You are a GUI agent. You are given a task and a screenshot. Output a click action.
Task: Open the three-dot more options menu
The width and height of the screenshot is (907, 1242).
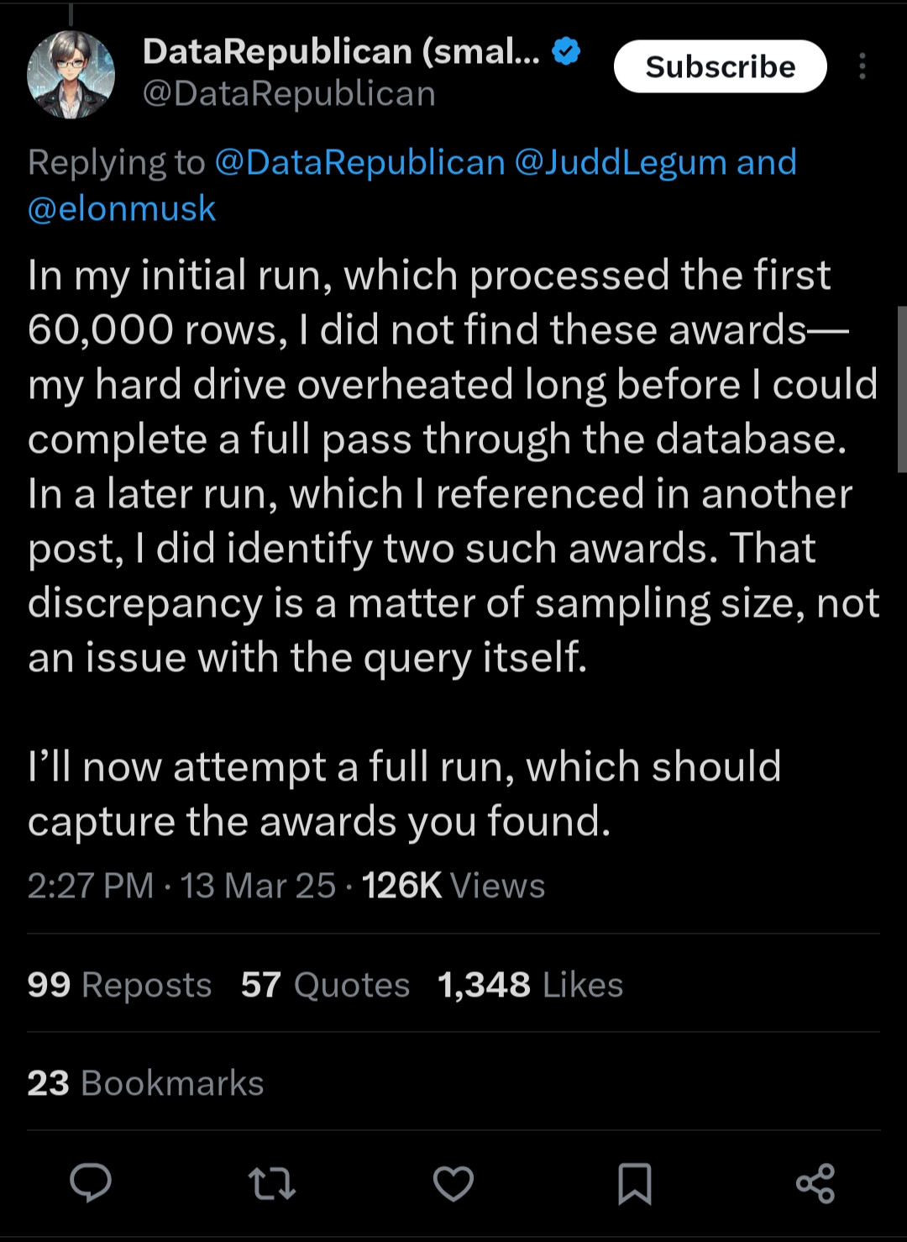point(862,66)
